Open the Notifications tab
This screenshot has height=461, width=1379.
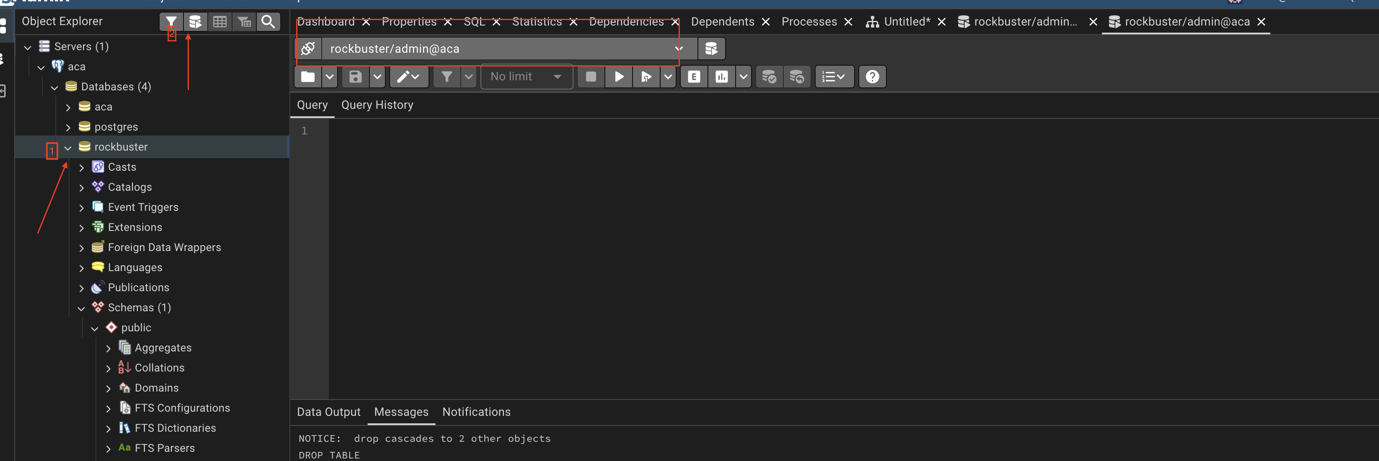pyautogui.click(x=476, y=412)
